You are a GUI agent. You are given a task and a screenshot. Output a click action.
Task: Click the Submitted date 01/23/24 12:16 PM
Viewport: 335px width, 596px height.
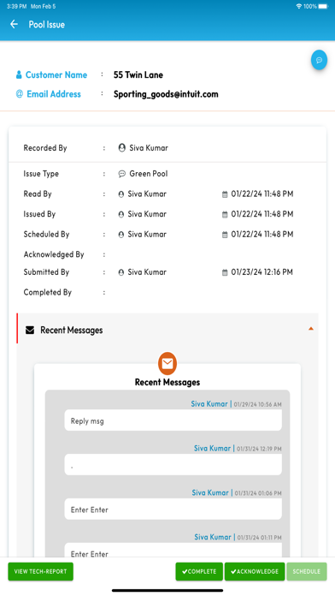point(262,272)
